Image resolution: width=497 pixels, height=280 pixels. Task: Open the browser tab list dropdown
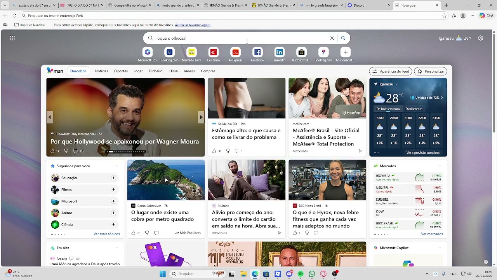[5, 5]
